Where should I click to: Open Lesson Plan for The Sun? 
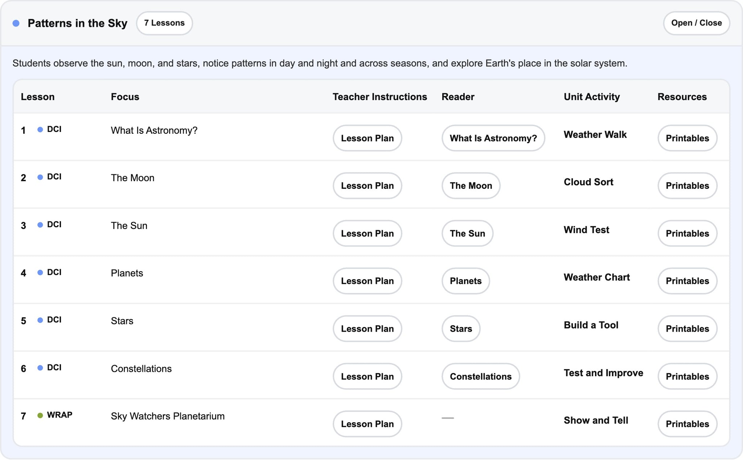[x=367, y=233]
